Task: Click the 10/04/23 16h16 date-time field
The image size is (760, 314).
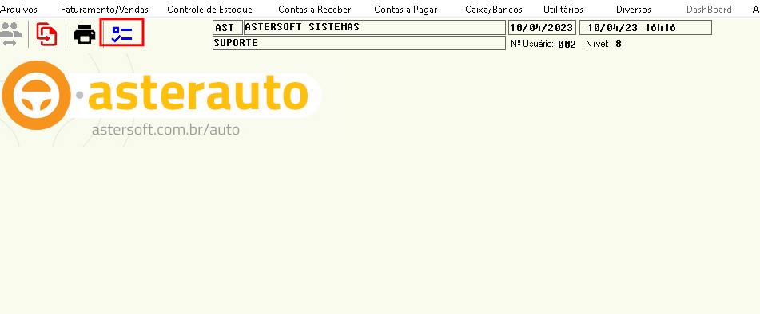Action: point(646,28)
